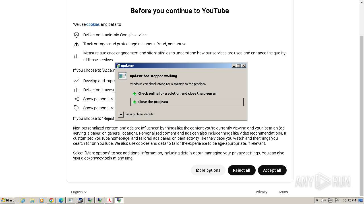Viewport: 364px width, 204px height.
Task: Open the volume speaker tray icon
Action: click(x=323, y=200)
